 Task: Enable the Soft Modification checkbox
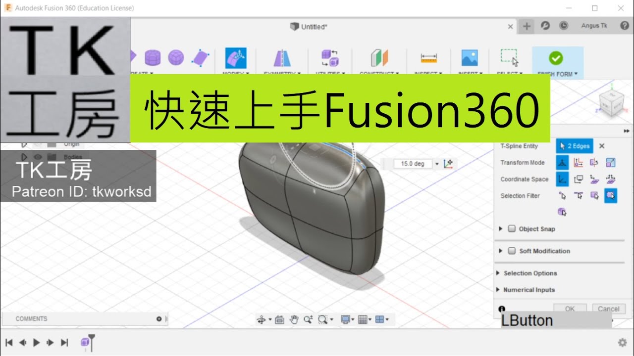point(512,251)
